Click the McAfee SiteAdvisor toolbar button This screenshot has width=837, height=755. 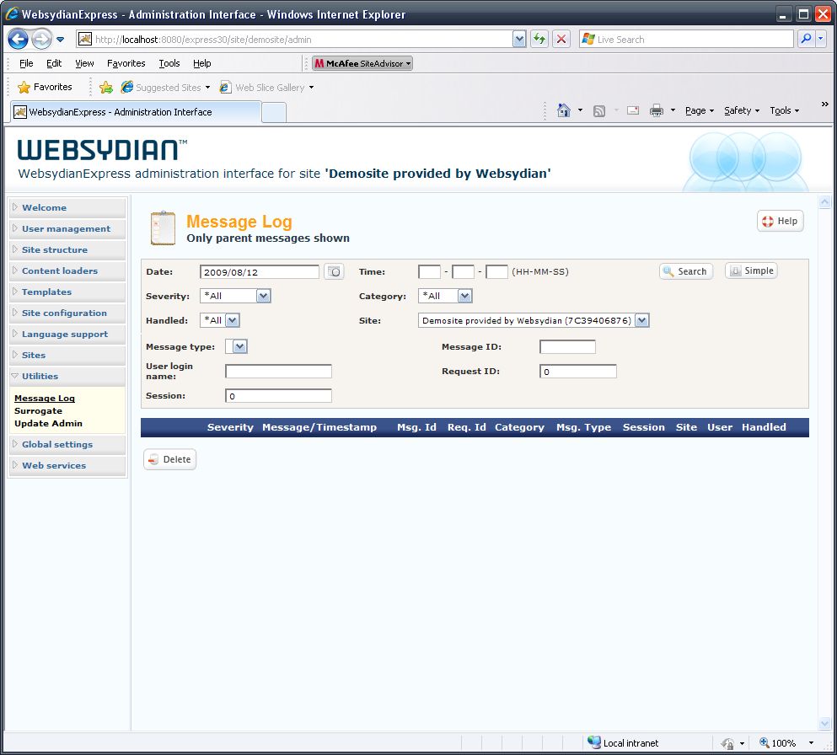(x=362, y=63)
